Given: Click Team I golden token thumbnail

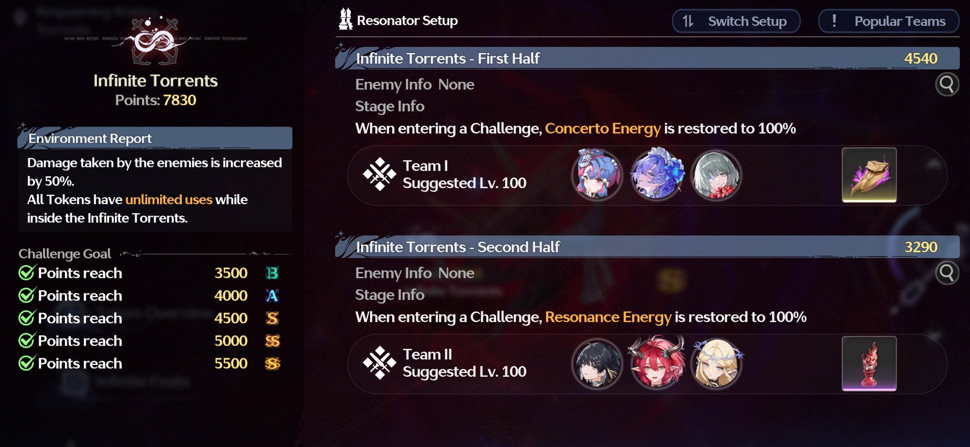Looking at the screenshot, I should [x=869, y=175].
